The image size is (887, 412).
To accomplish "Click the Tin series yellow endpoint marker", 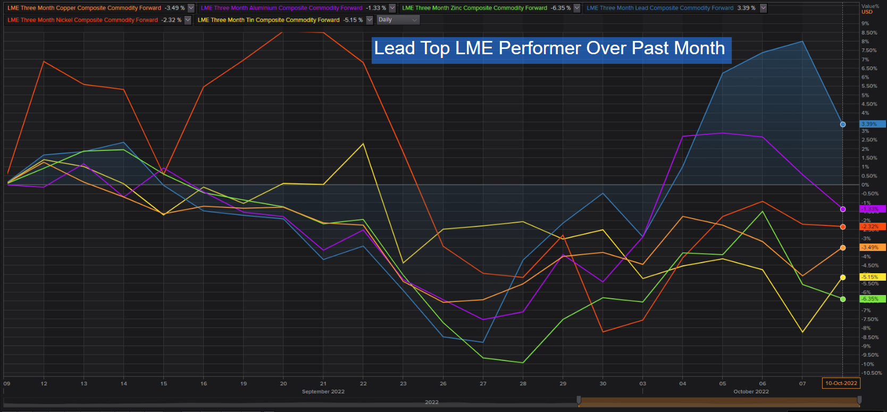I will 843,278.
